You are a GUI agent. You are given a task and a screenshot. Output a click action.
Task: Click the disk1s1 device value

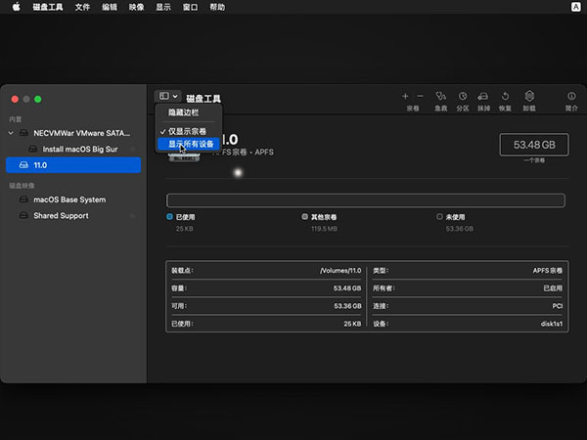click(552, 324)
